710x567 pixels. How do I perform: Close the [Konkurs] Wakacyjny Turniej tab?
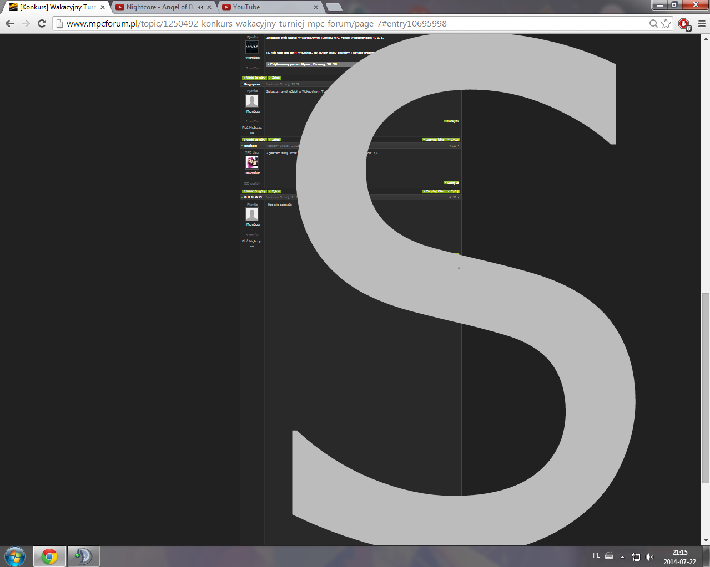tap(103, 7)
